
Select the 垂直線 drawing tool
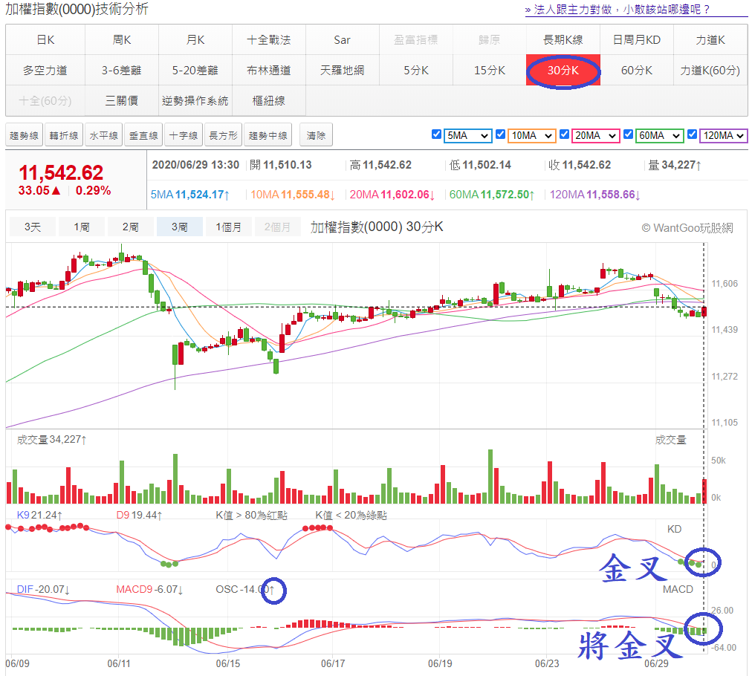tap(143, 136)
